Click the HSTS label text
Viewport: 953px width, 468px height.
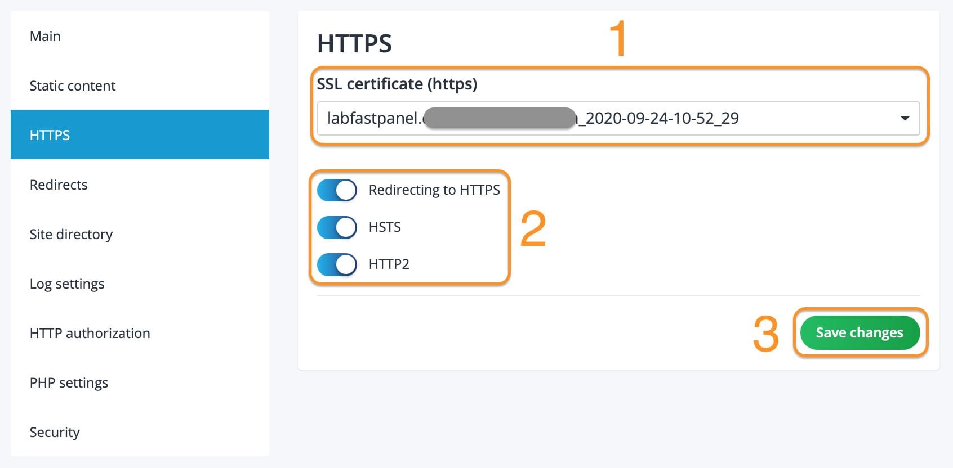point(385,227)
